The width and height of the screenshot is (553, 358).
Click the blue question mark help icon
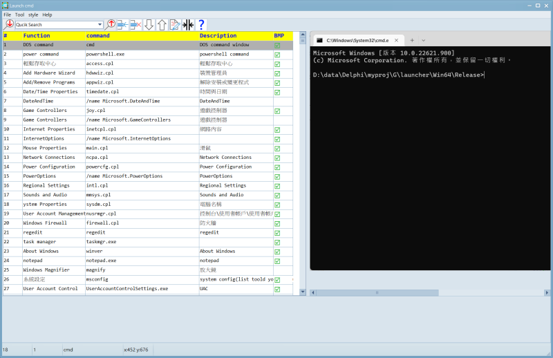click(201, 24)
